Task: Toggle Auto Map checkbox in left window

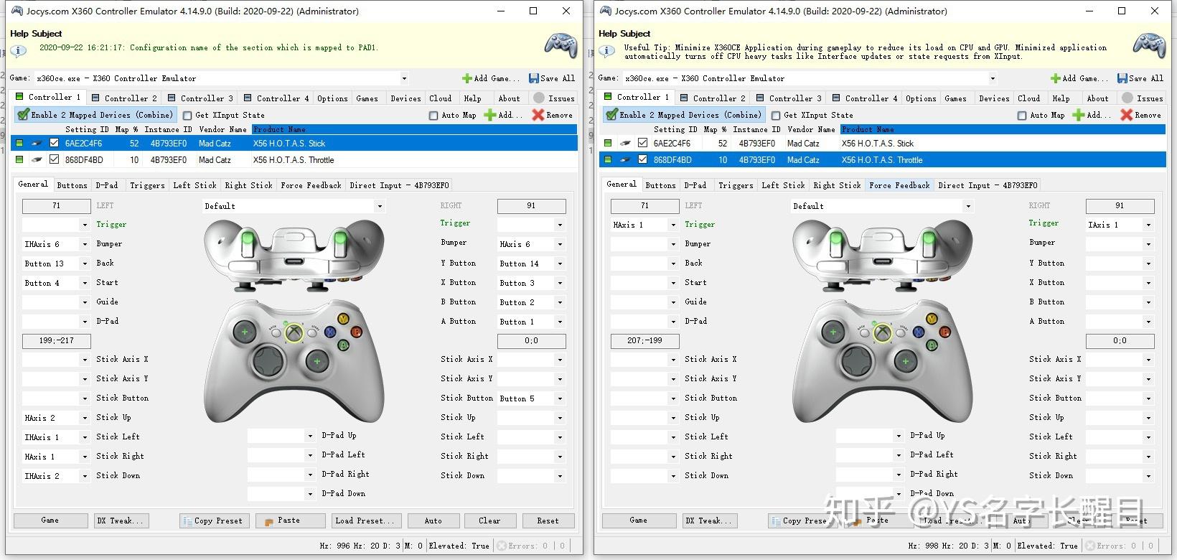Action: (433, 116)
